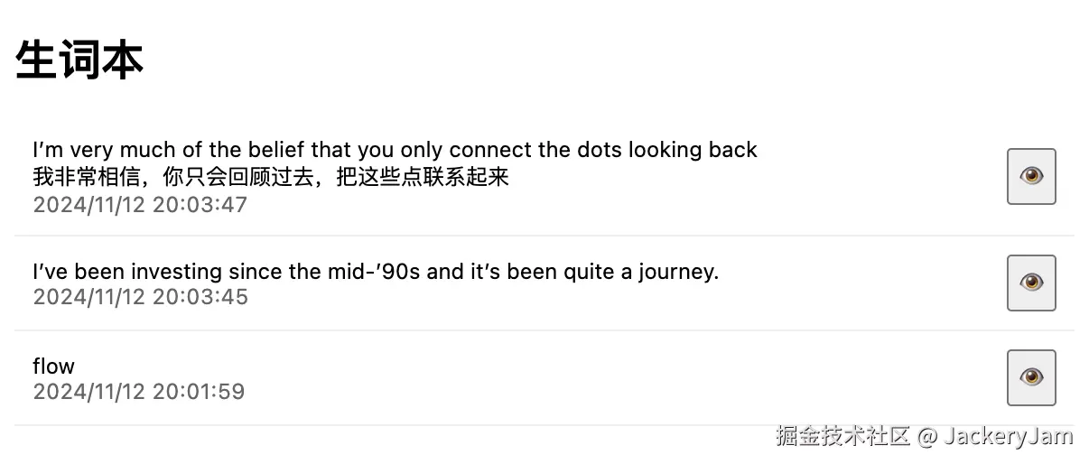Select the sentence starting "I'm very much"
The image size is (1089, 464).
[x=395, y=150]
